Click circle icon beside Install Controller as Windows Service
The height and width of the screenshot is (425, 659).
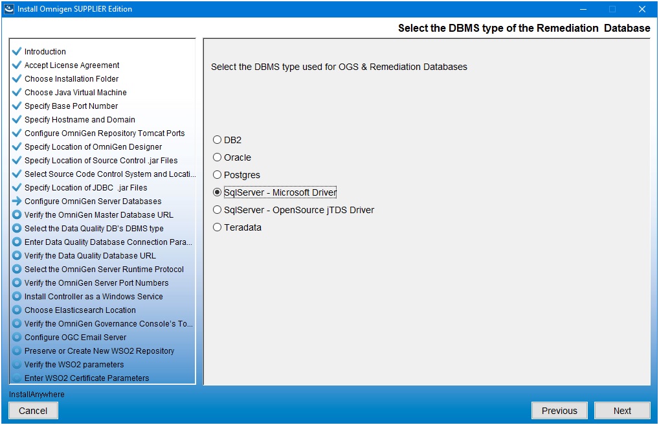(17, 296)
